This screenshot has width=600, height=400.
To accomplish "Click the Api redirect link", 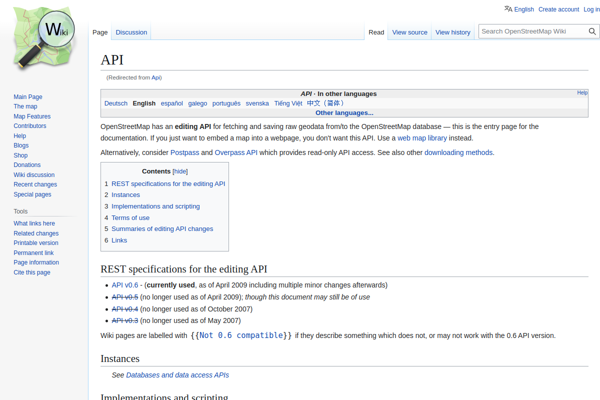I will 156,77.
